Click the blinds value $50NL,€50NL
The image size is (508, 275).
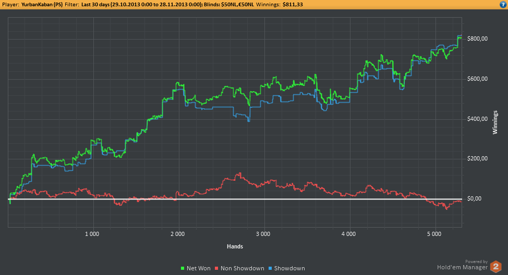coord(237,5)
